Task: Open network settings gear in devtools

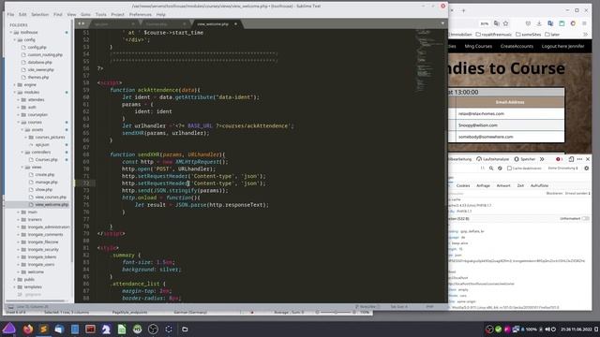Action: pos(586,168)
